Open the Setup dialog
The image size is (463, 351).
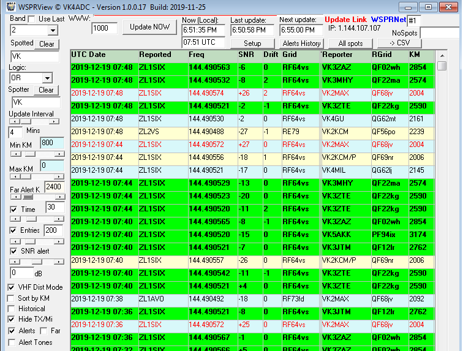252,43
